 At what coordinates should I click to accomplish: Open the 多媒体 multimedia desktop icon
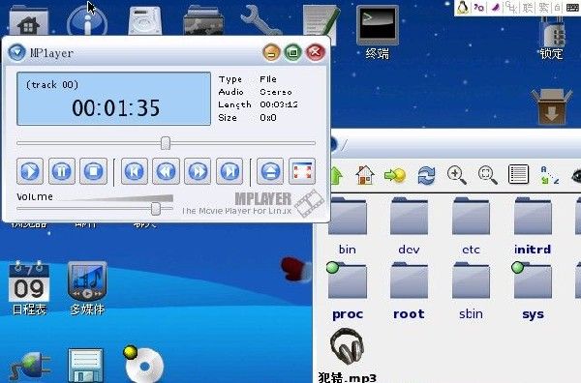pyautogui.click(x=87, y=288)
